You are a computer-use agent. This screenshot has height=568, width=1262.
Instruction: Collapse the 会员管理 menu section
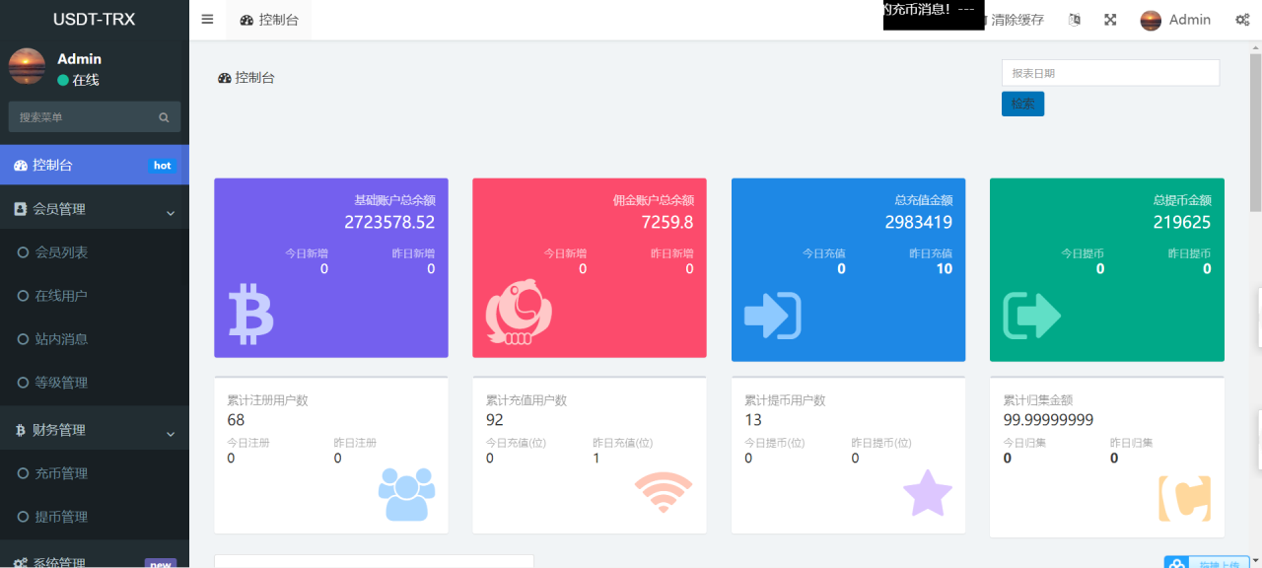[x=95, y=208]
